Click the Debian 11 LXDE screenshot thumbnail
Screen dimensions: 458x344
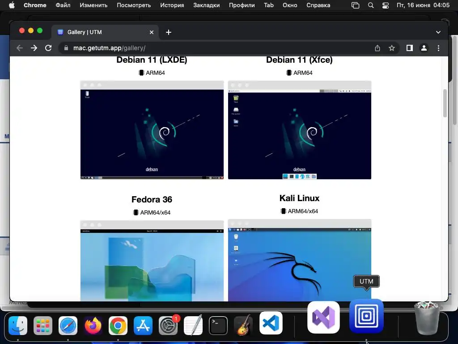coord(152,130)
